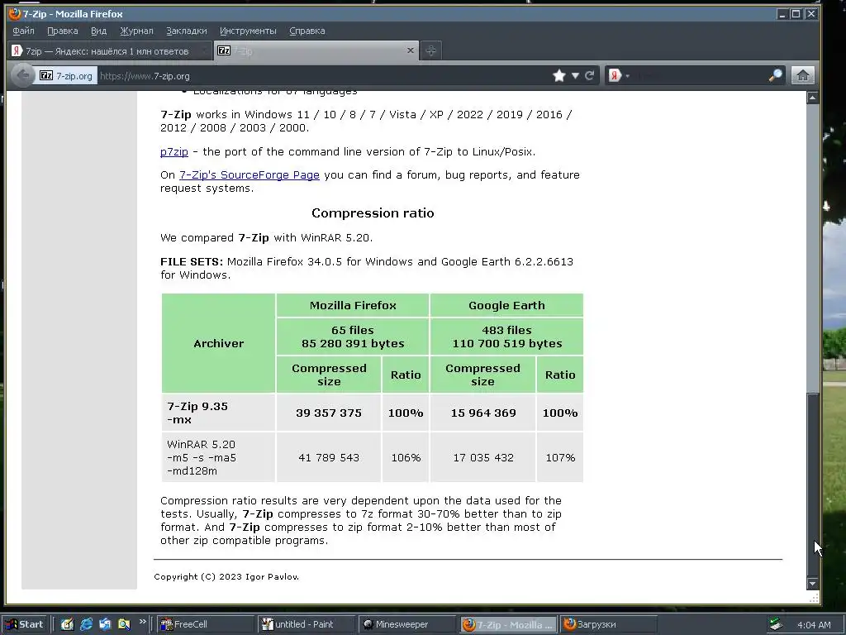Open the Файл menu
The image size is (846, 635).
pos(24,31)
